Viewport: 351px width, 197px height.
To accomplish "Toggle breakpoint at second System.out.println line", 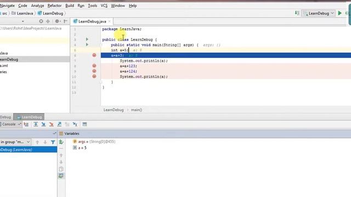I will click(94, 77).
